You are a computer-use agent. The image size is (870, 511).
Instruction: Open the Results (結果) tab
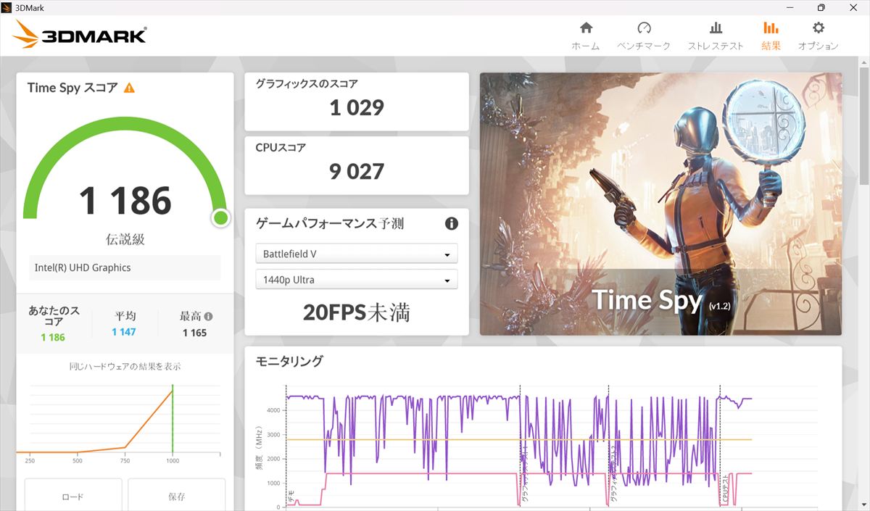tap(771, 36)
